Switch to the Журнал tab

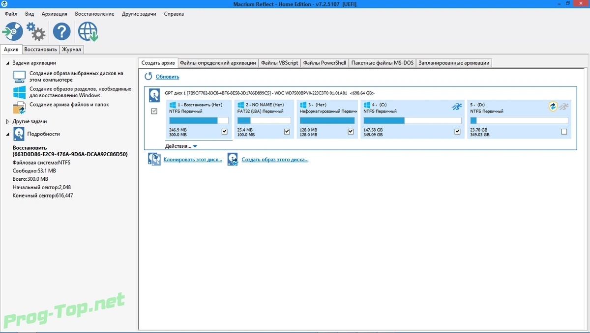[x=72, y=50]
